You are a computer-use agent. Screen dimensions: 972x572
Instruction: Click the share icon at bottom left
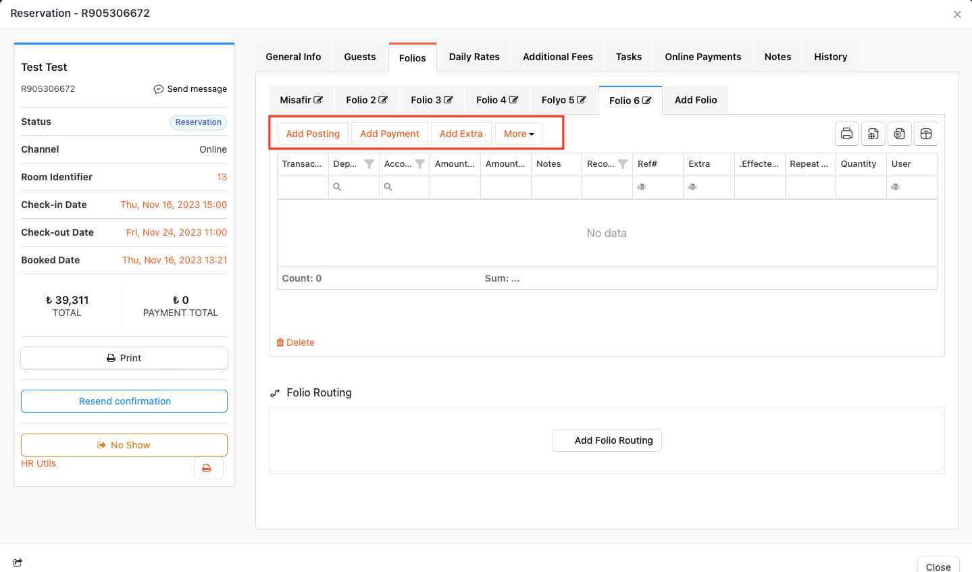[x=18, y=563]
